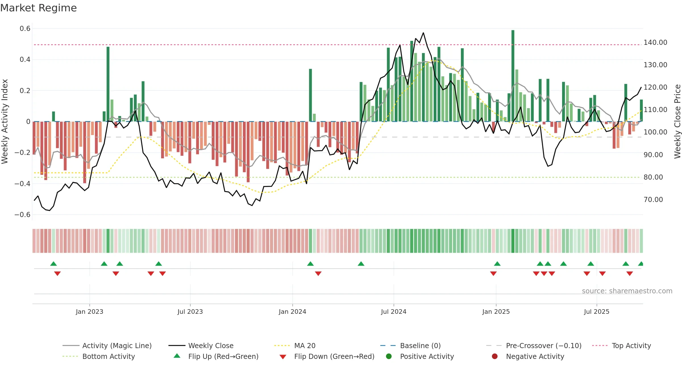The width and height of the screenshot is (682, 383).
Task: Click the Negative Activity red circle icon
Action: click(x=495, y=356)
